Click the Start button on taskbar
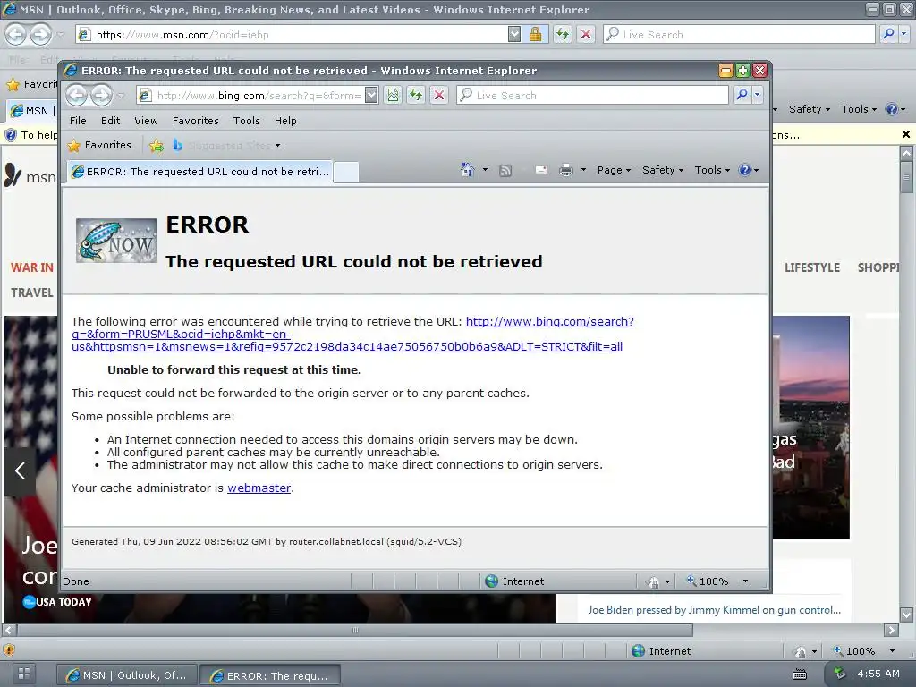Image resolution: width=916 pixels, height=687 pixels. pos(24,673)
